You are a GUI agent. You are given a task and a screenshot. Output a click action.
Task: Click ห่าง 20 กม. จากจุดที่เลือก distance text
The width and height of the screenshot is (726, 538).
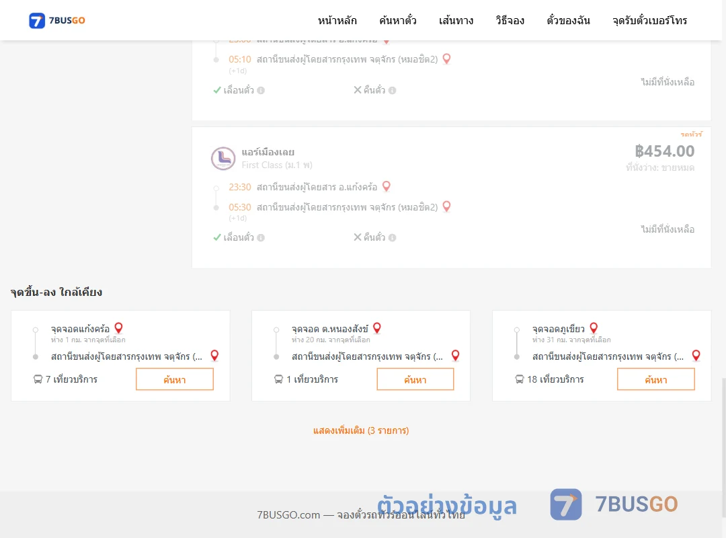point(331,340)
